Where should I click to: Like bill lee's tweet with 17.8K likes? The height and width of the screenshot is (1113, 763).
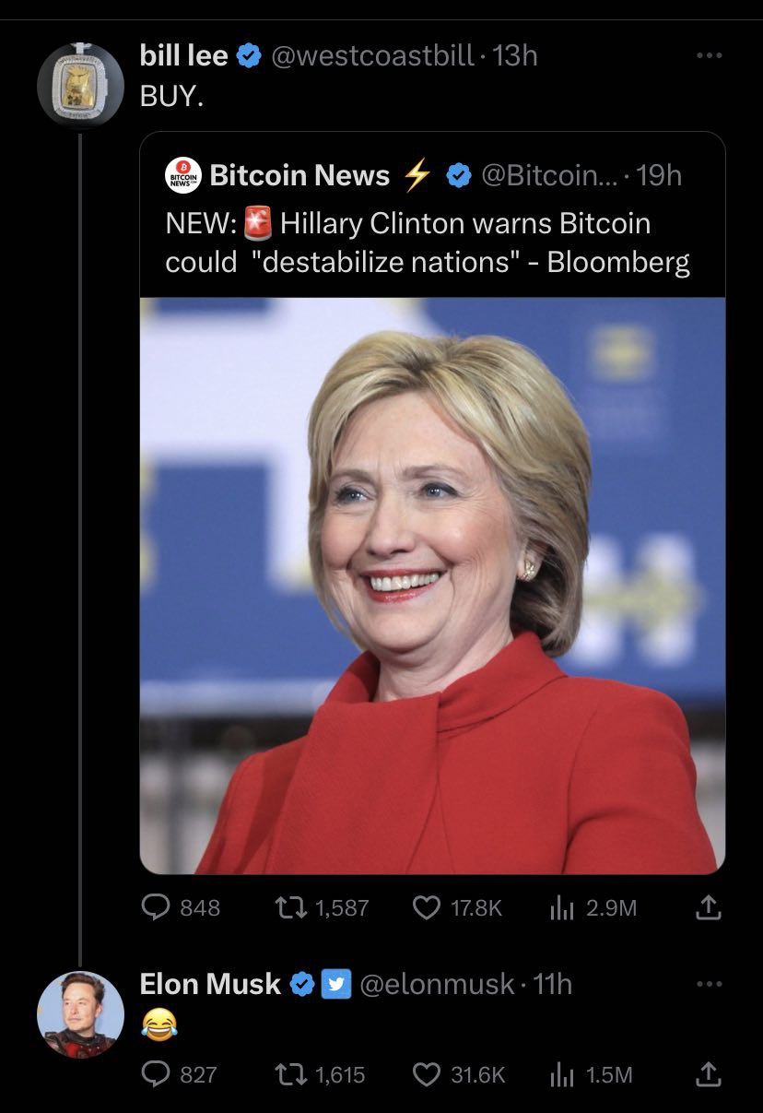pyautogui.click(x=459, y=908)
